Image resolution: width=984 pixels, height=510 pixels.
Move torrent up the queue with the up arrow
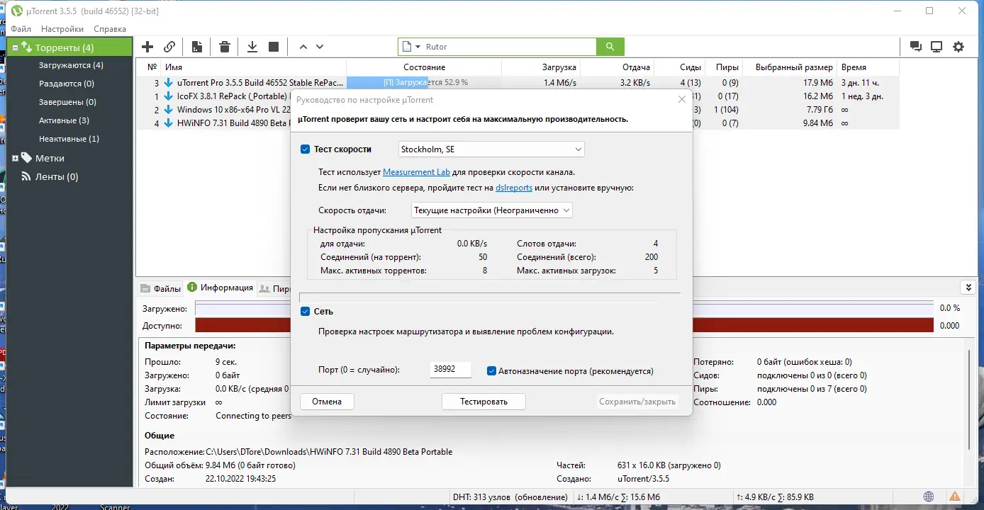coord(303,47)
